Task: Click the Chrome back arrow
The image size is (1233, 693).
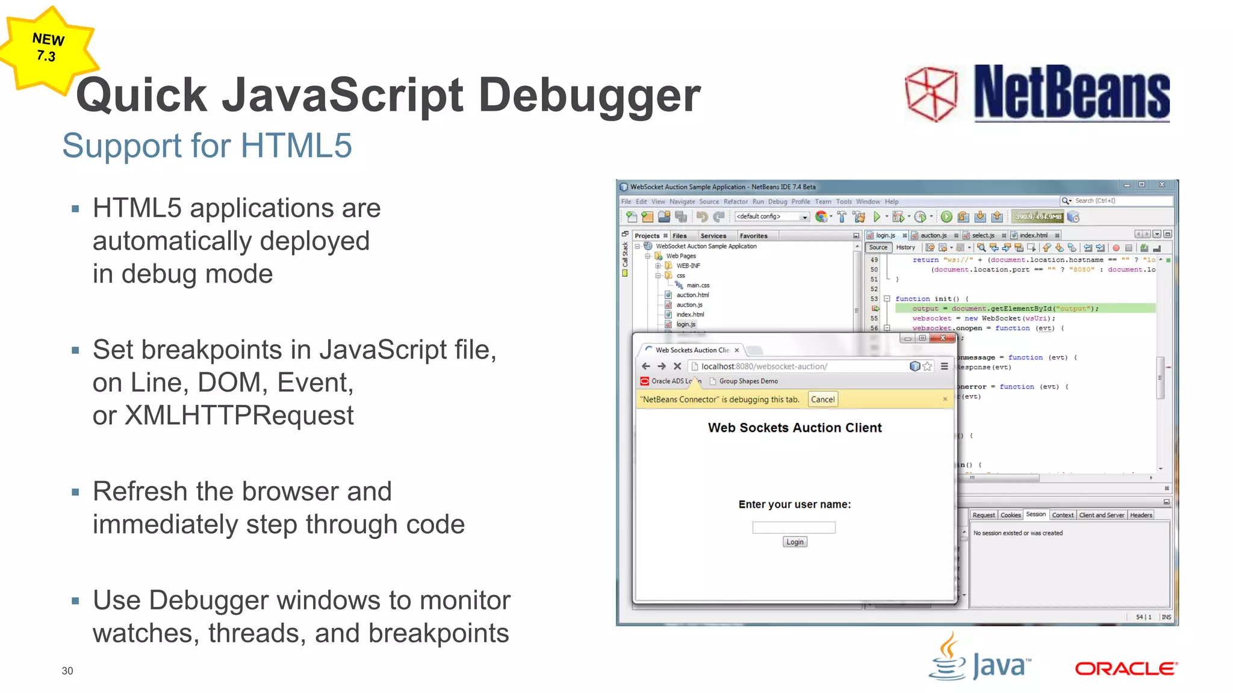Action: (646, 366)
